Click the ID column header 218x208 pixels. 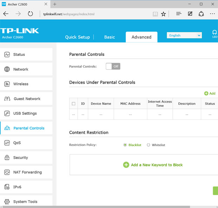pyautogui.click(x=83, y=104)
